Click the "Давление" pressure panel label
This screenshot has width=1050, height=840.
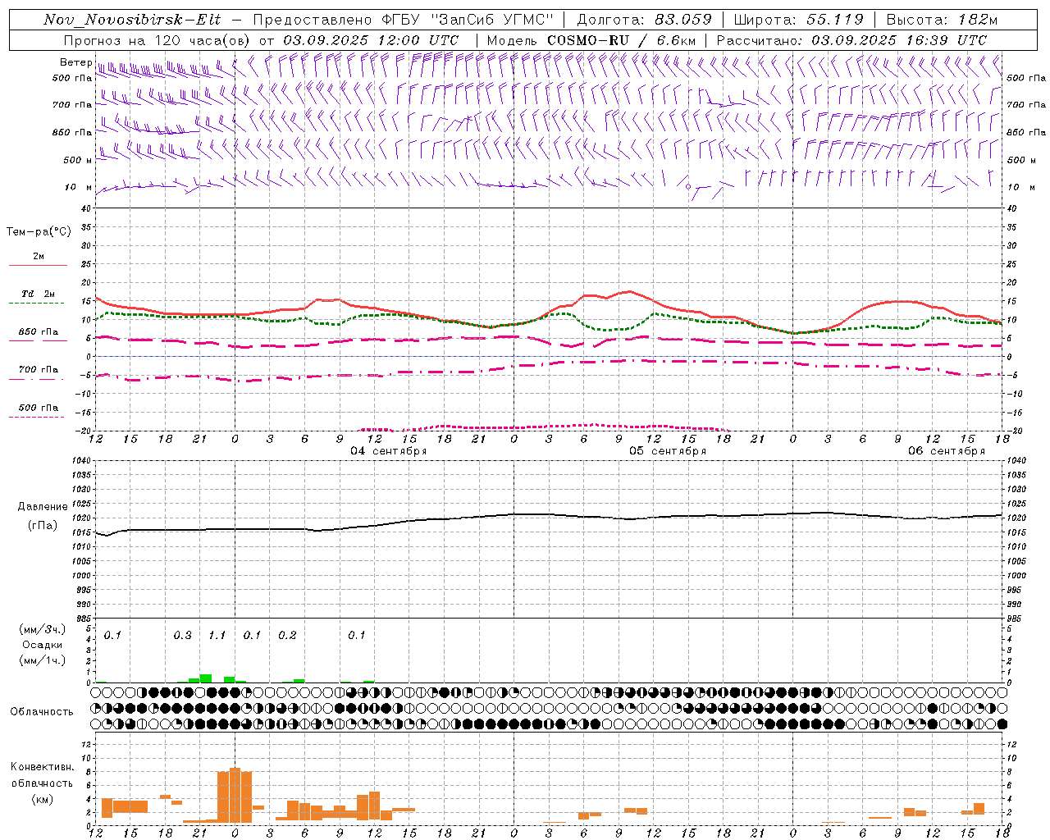click(43, 507)
